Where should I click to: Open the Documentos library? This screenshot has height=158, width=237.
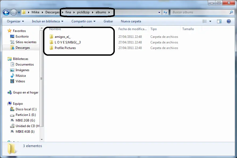click(25, 64)
